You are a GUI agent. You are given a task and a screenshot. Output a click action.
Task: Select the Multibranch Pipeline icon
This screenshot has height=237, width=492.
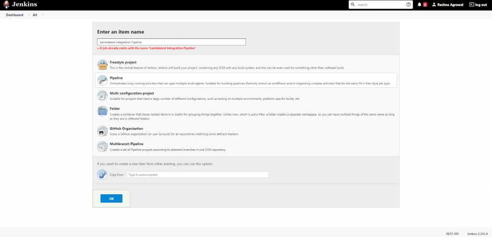point(103,146)
